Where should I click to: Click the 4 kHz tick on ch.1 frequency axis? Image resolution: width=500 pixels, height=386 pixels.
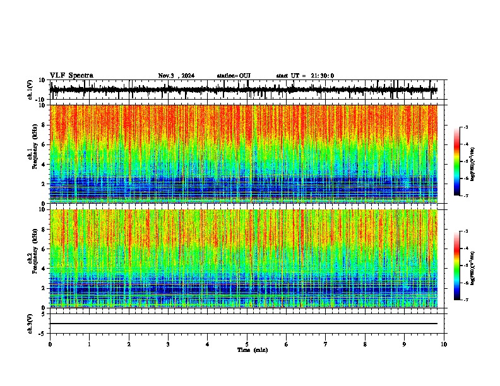(44, 165)
